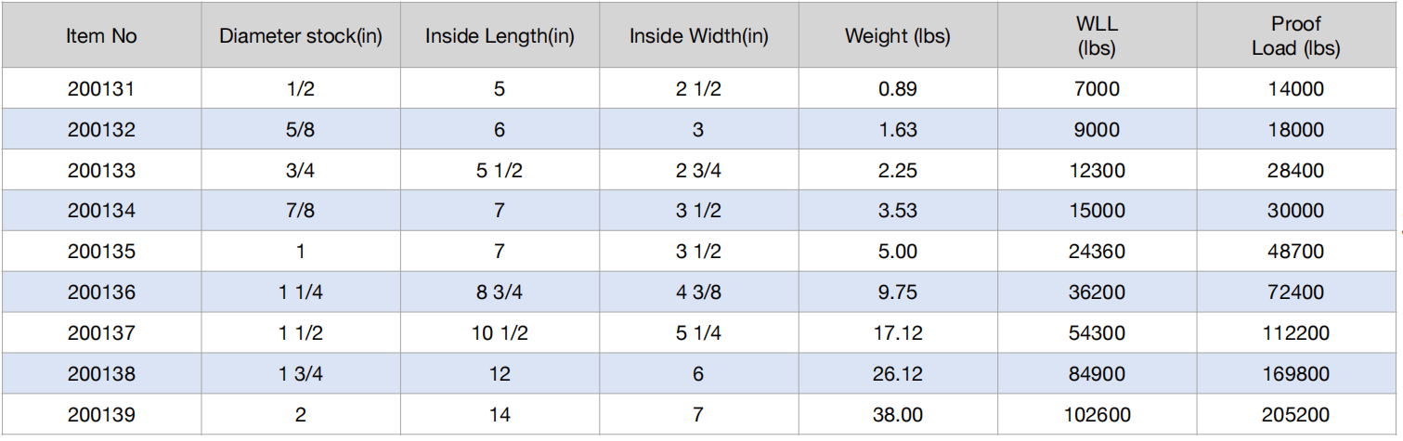1403x441 pixels.
Task: Click item number 200134 cell
Action: (x=101, y=211)
